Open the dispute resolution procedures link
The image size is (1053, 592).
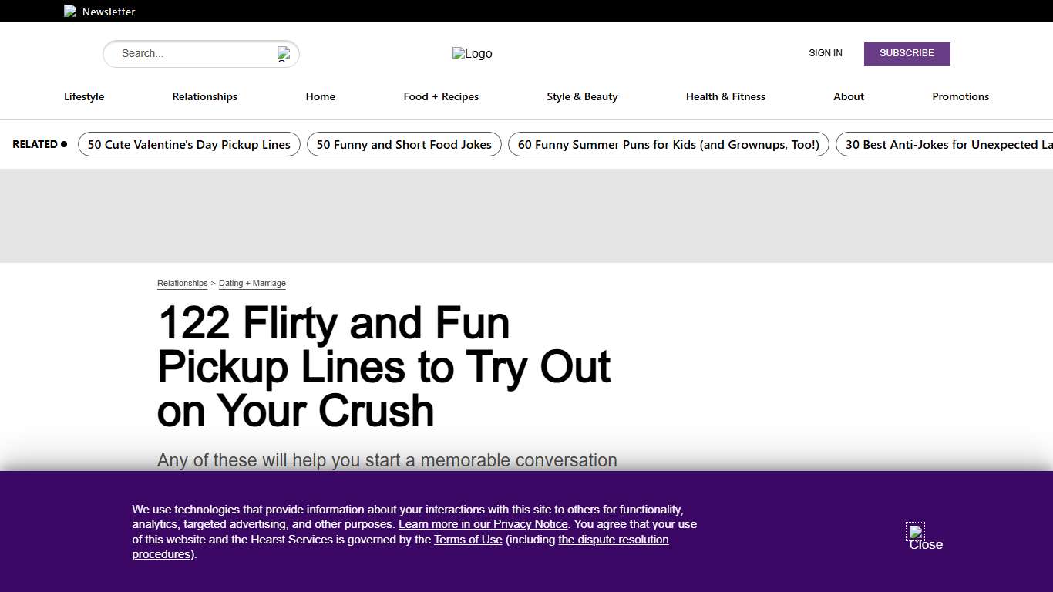613,540
